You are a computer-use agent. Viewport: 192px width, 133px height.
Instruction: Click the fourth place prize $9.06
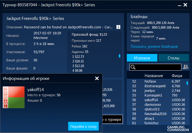(77, 71)
